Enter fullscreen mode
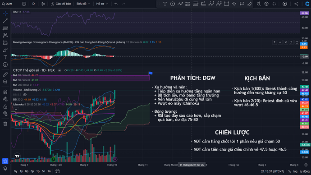311x175 pixels. (x=274, y=4)
